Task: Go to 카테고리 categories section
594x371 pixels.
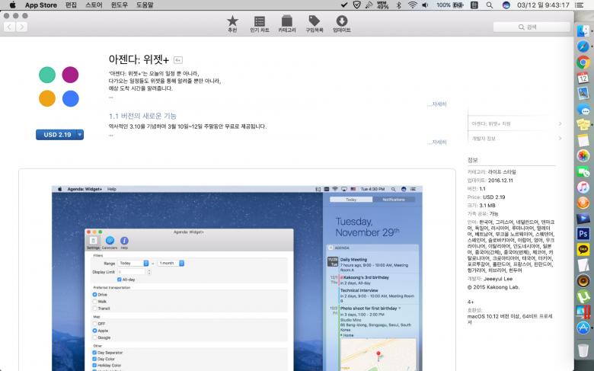Action: pos(286,24)
